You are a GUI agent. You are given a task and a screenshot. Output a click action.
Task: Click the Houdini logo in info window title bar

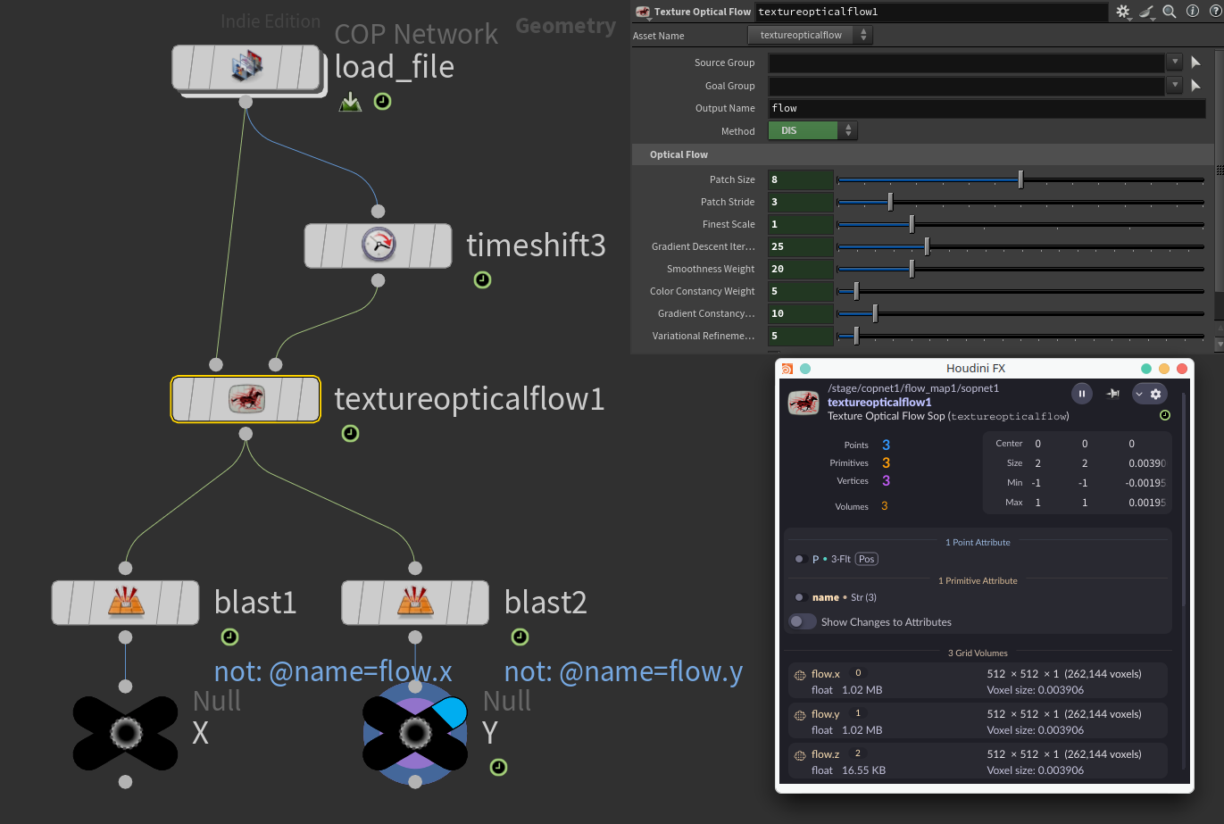click(787, 369)
